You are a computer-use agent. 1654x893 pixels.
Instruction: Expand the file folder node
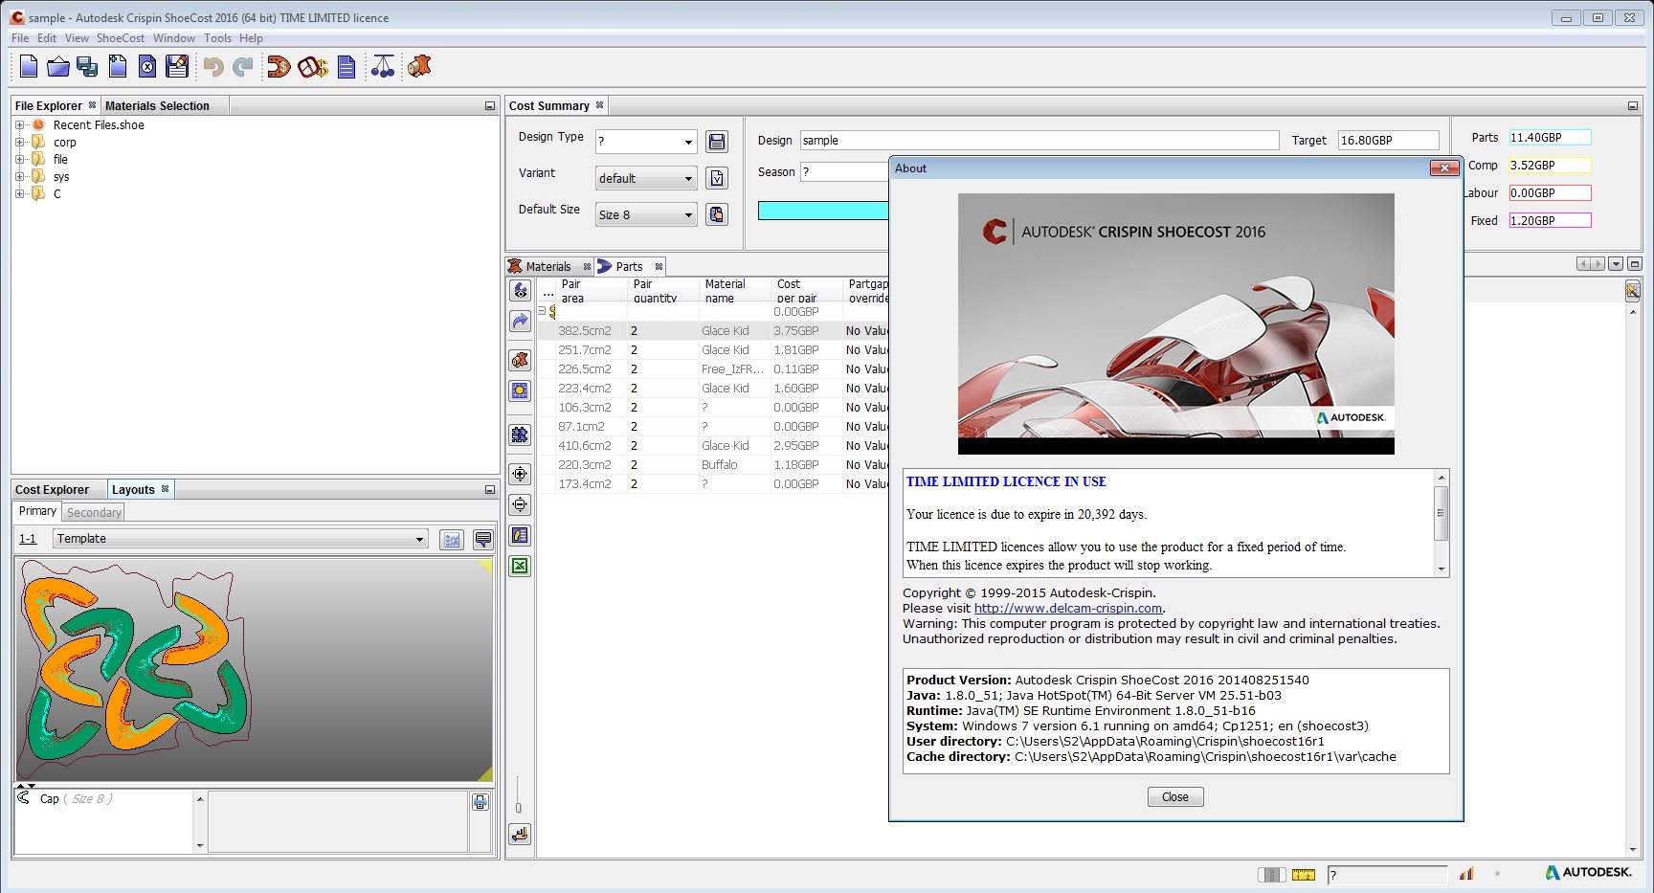19,160
